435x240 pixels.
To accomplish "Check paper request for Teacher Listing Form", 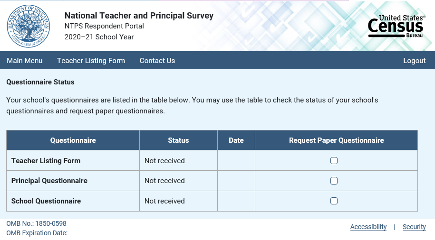I will coord(334,161).
